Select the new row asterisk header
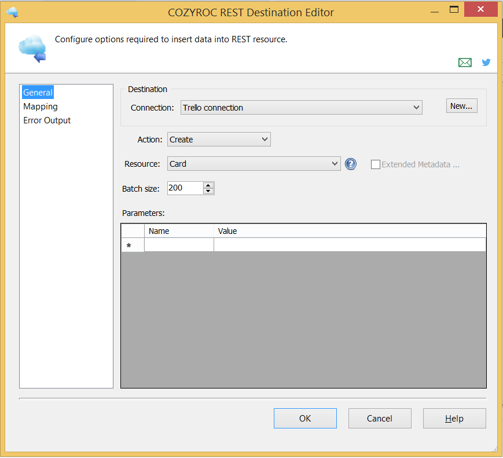This screenshot has width=503, height=458. click(133, 245)
